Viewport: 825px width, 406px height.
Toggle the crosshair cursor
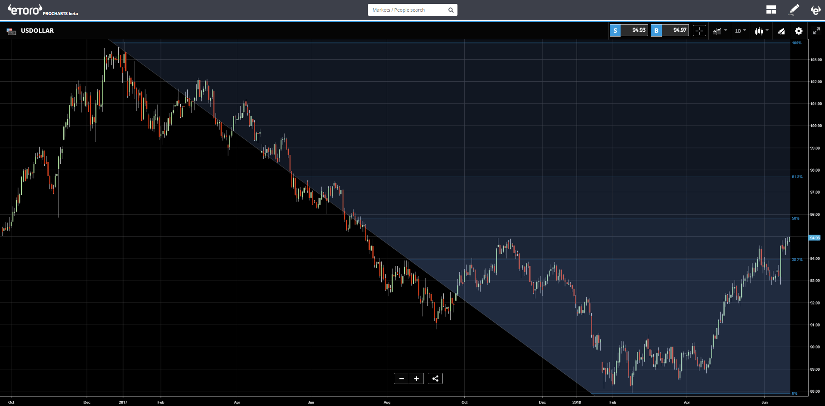pos(699,31)
